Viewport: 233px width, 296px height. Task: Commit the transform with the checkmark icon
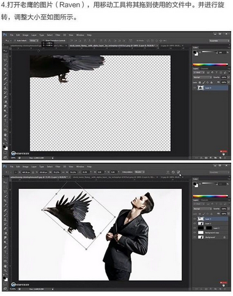pyautogui.click(x=178, y=172)
